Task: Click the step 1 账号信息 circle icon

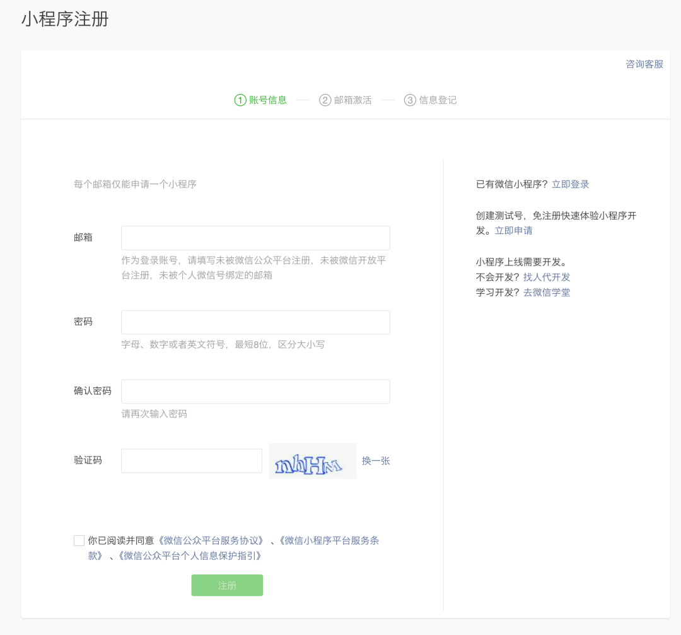Action: click(240, 100)
